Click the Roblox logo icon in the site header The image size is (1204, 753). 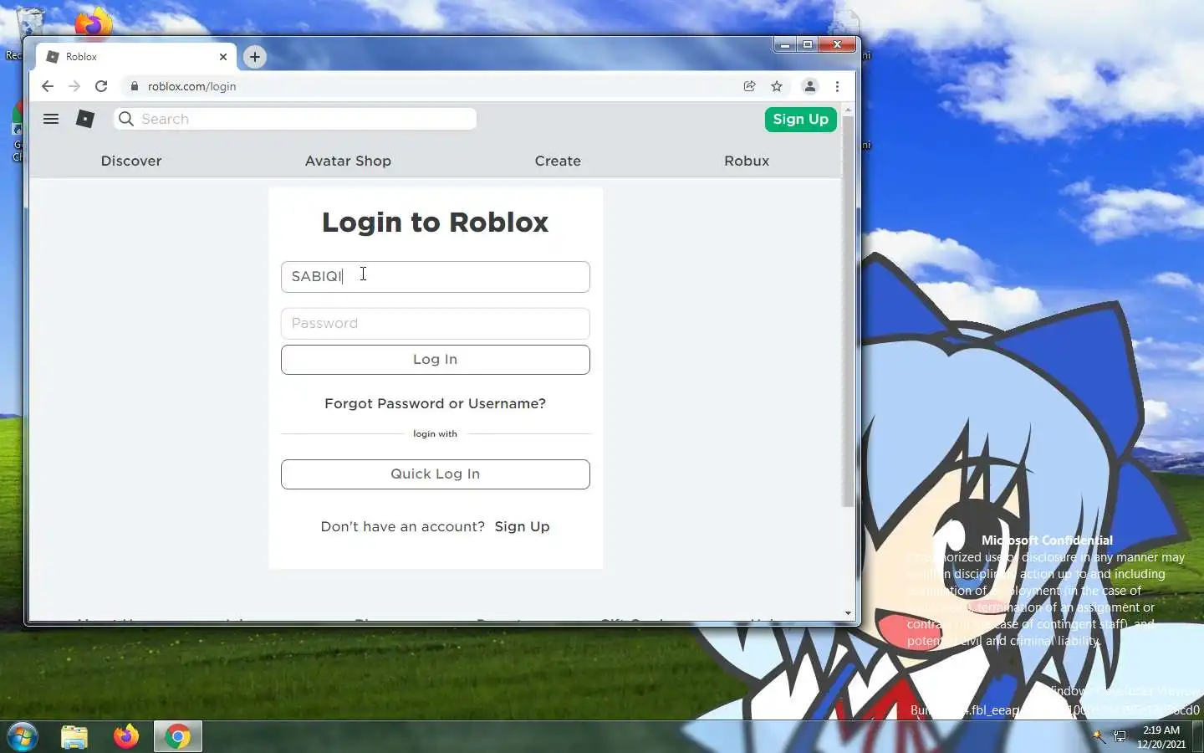pos(85,119)
